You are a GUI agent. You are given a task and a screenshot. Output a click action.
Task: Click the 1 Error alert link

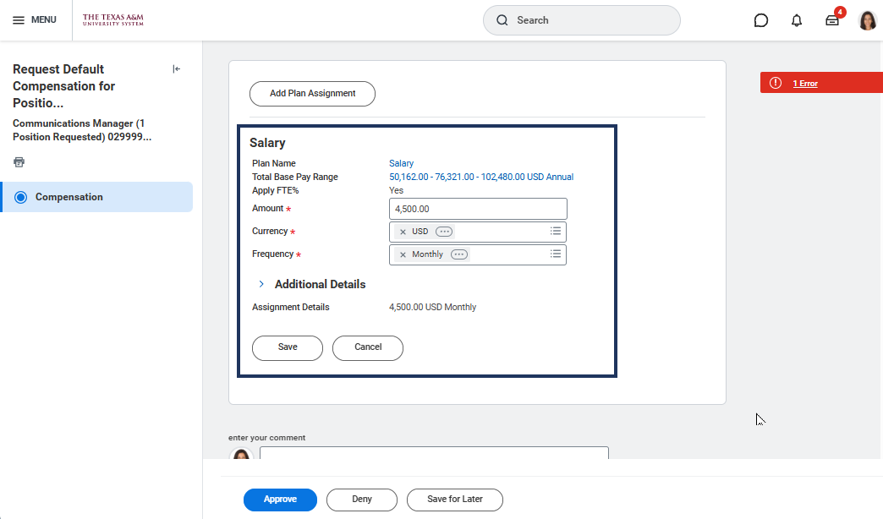pyautogui.click(x=804, y=83)
